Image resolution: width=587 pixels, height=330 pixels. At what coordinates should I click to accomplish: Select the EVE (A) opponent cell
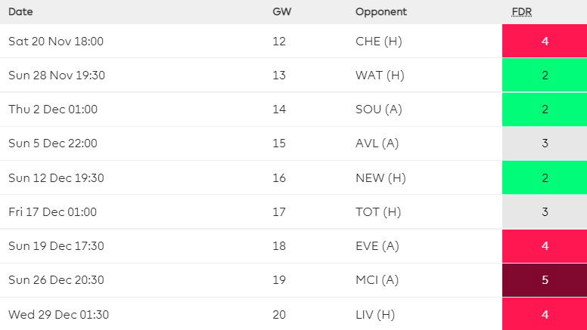[377, 246]
